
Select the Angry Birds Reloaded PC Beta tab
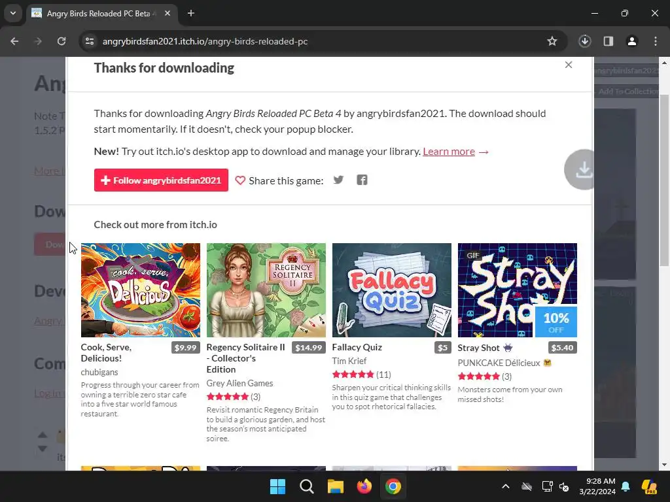click(101, 13)
